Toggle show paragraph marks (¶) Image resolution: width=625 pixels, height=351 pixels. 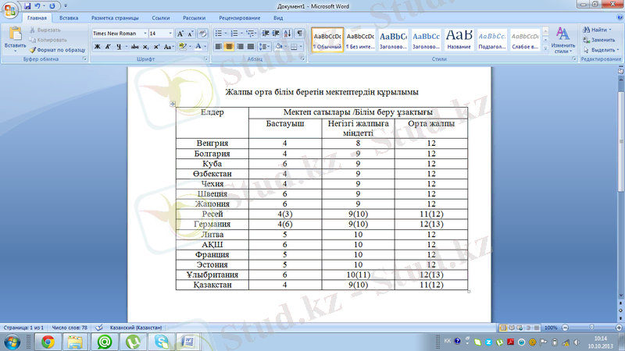pos(300,34)
